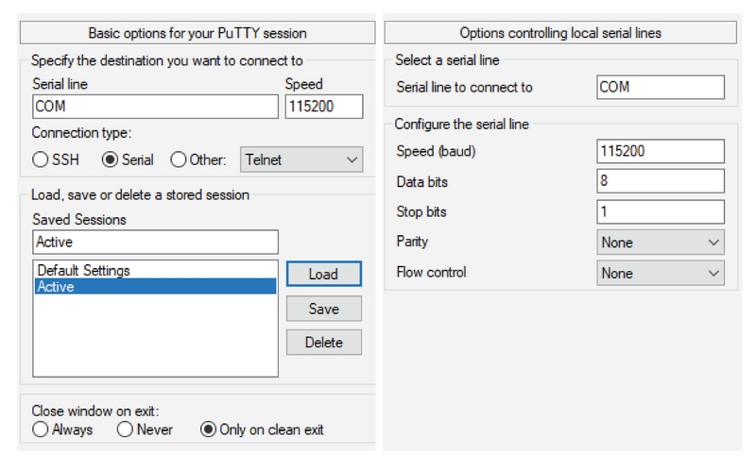Select Default Settings in session list
The height and width of the screenshot is (470, 756).
click(84, 271)
